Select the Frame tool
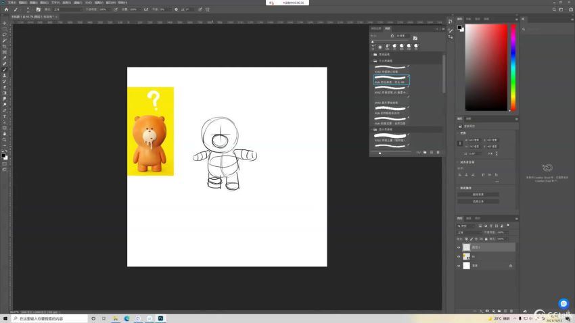 point(5,52)
